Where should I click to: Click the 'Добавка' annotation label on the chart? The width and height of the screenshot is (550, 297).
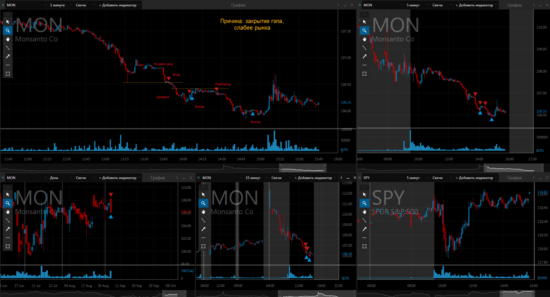pyautogui.click(x=163, y=97)
